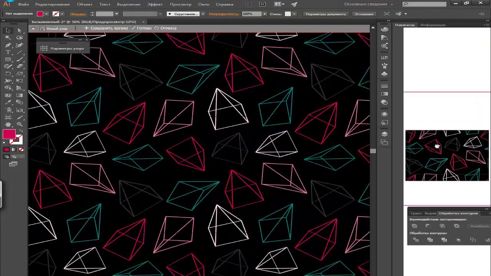
Task: Click the Установки button
Action: [364, 14]
